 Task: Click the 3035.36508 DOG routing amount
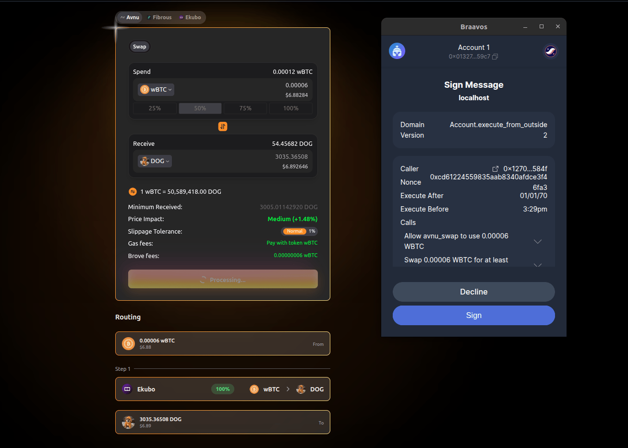click(x=160, y=419)
